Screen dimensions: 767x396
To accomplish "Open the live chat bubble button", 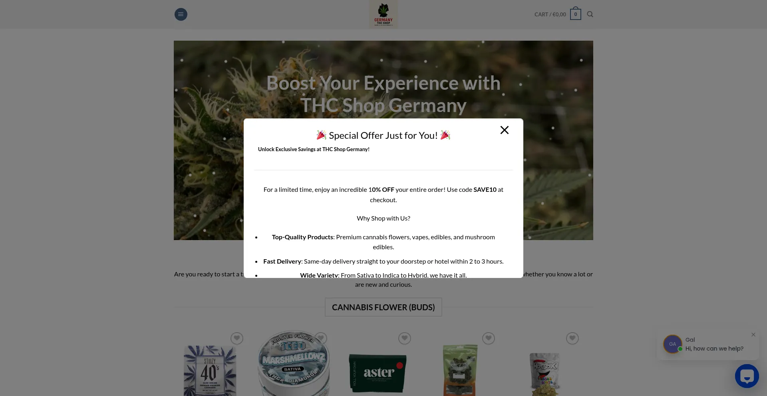I will click(x=747, y=376).
